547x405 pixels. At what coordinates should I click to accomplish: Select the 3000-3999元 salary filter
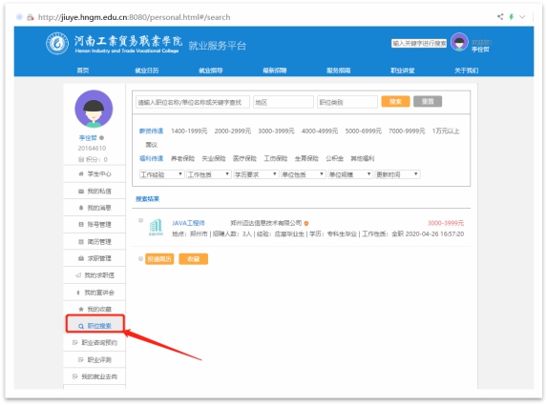coord(276,132)
